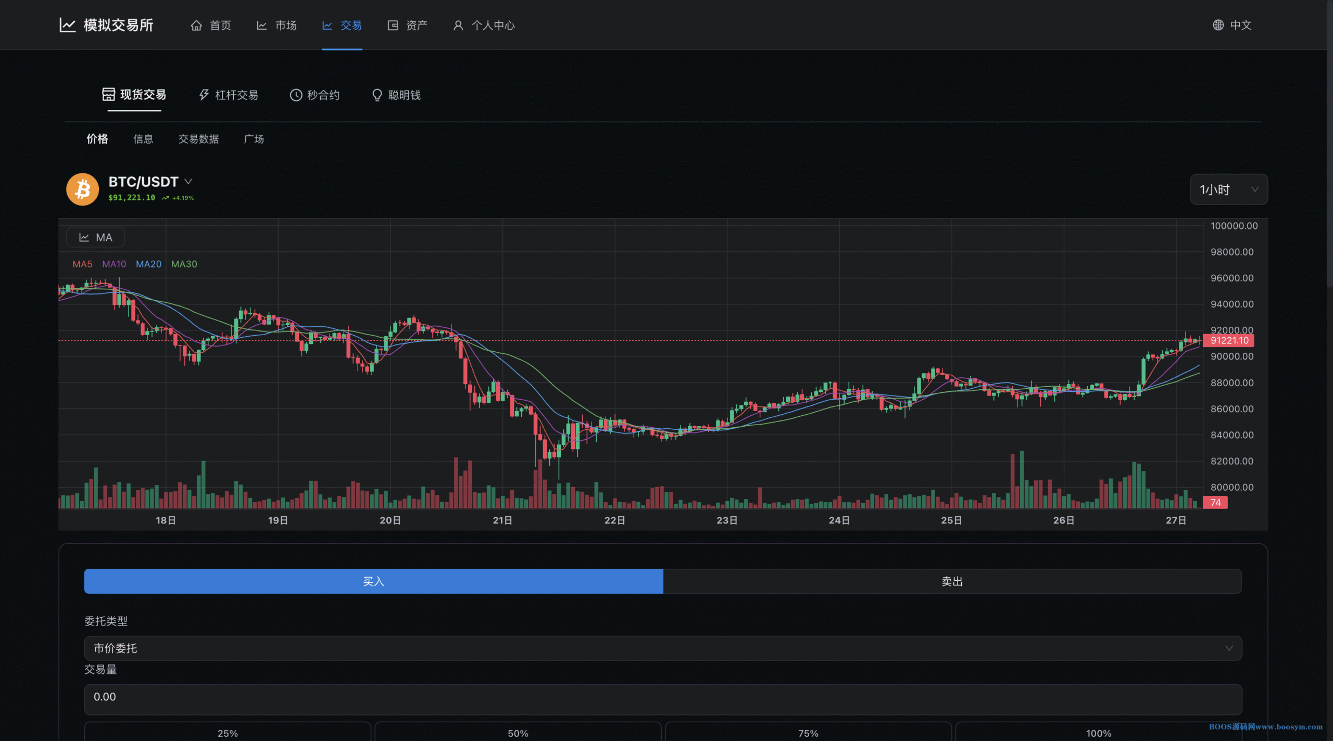The image size is (1333, 741).
Task: Click the 25% amount button
Action: point(228,733)
